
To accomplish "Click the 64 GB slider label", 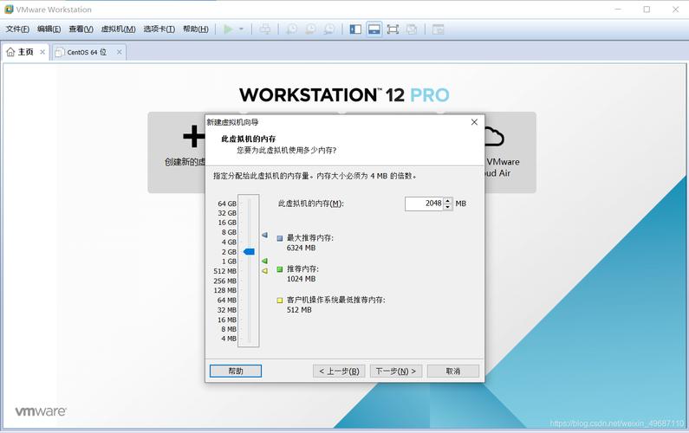I will [227, 204].
